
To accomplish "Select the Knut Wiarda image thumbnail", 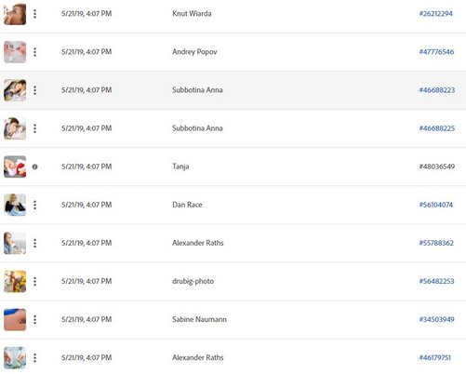I will pyautogui.click(x=15, y=14).
